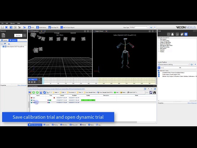Run the KinFit toolbar operation
This screenshot has width=197, height=148.
point(31,27)
